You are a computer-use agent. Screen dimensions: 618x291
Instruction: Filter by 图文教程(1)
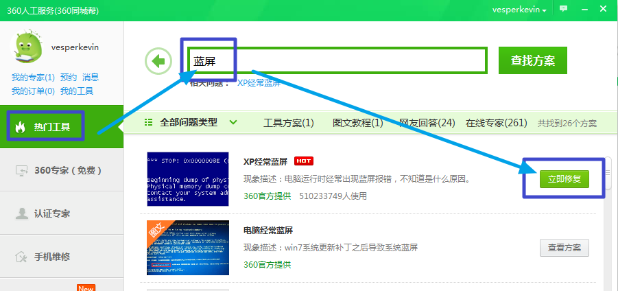[x=358, y=123]
